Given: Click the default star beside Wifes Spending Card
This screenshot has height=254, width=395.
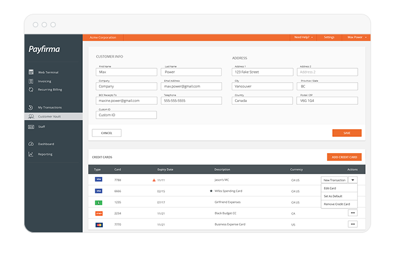Looking at the screenshot, I should point(211,191).
